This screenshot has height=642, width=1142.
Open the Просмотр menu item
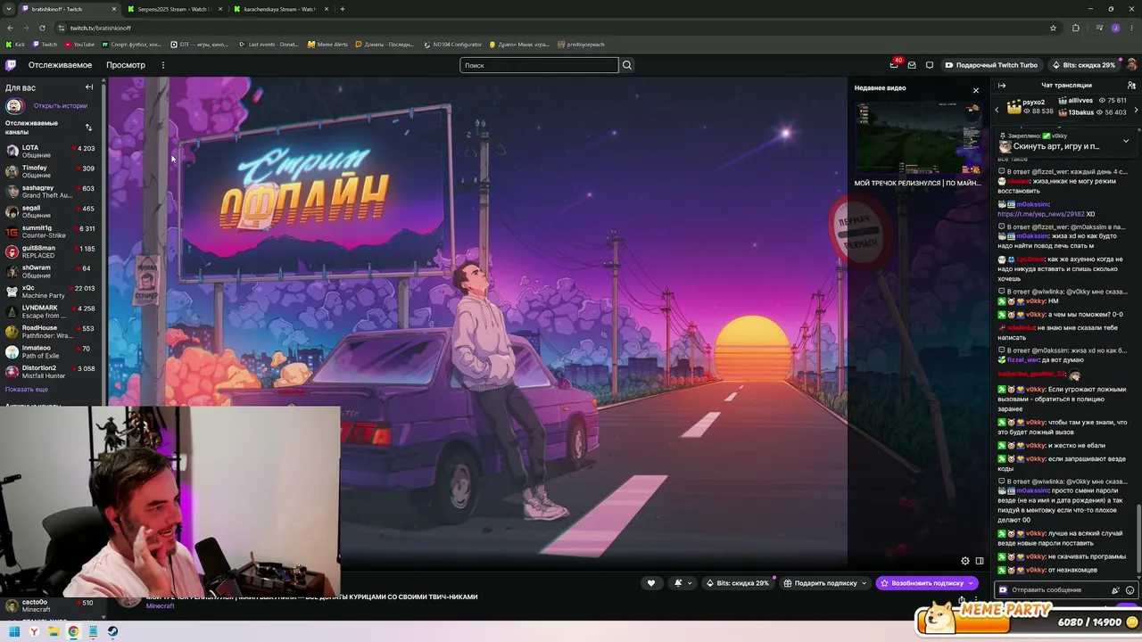pyautogui.click(x=126, y=65)
